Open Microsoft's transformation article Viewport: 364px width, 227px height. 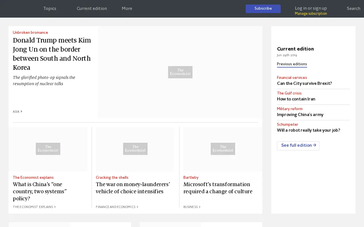[x=218, y=188]
